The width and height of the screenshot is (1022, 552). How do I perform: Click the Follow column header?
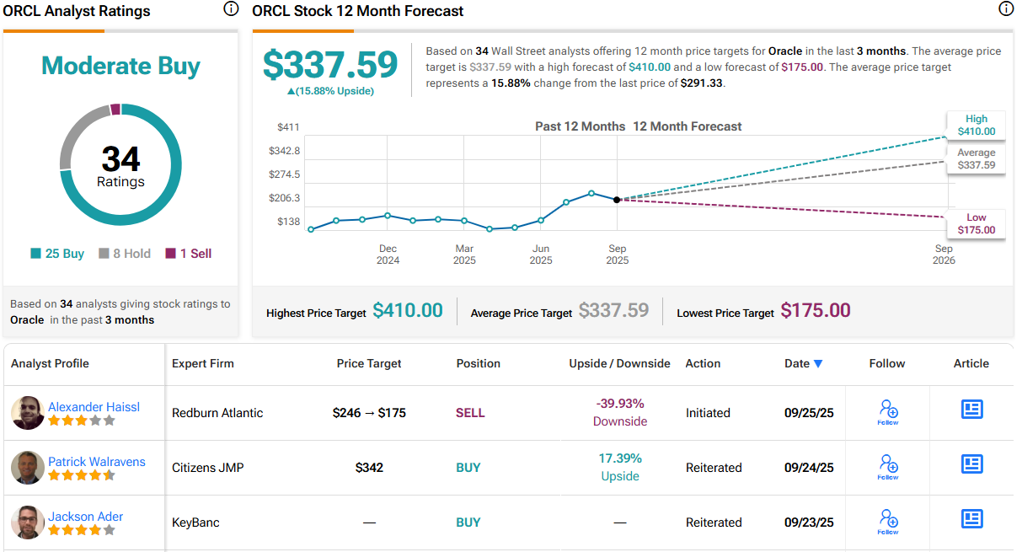[887, 363]
